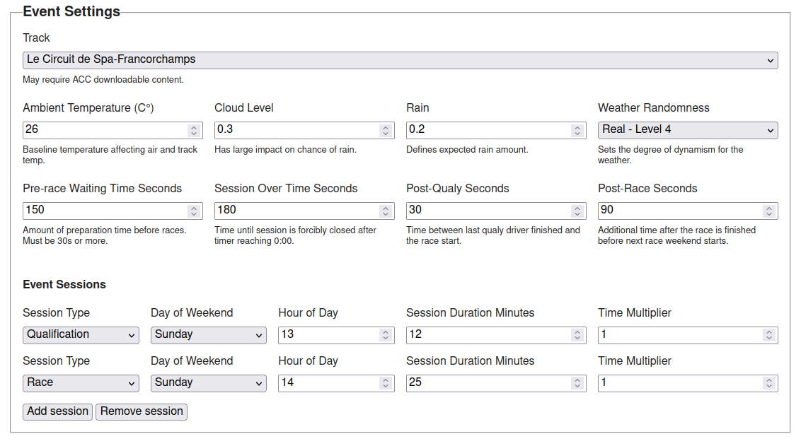801x446 pixels.
Task: Click the Post-Race Seconds stepper arrows
Action: click(768, 211)
